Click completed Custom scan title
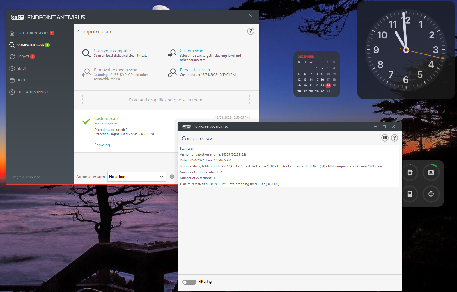This screenshot has width=457, height=292. pyautogui.click(x=106, y=118)
